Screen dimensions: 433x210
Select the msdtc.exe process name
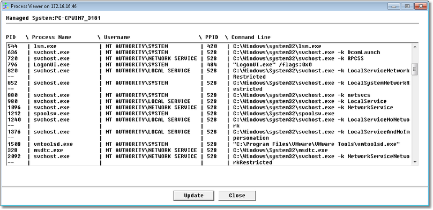48,150
